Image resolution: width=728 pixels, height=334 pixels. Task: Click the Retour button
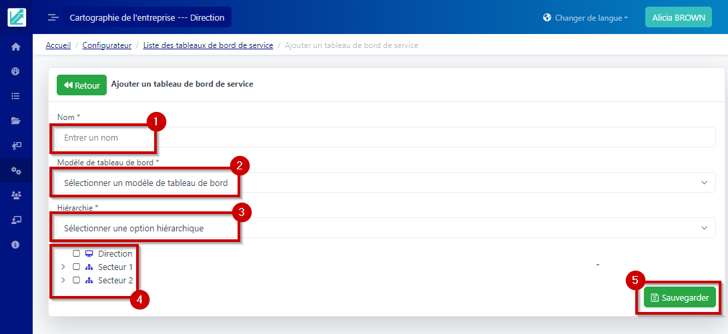point(81,85)
